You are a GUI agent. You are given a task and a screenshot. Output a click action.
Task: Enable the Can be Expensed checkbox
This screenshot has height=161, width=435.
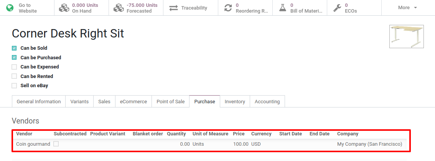click(x=14, y=67)
